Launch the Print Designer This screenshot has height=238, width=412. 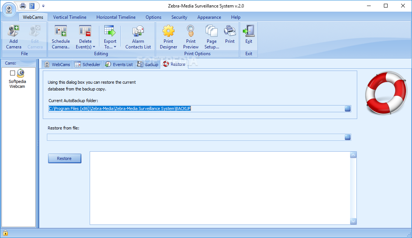tap(168, 37)
